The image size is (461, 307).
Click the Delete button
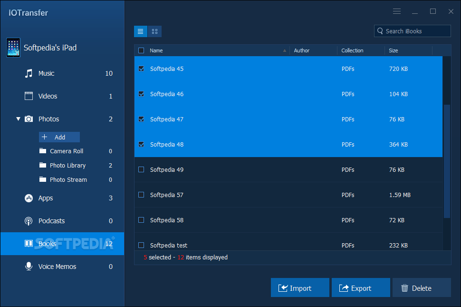(422, 287)
